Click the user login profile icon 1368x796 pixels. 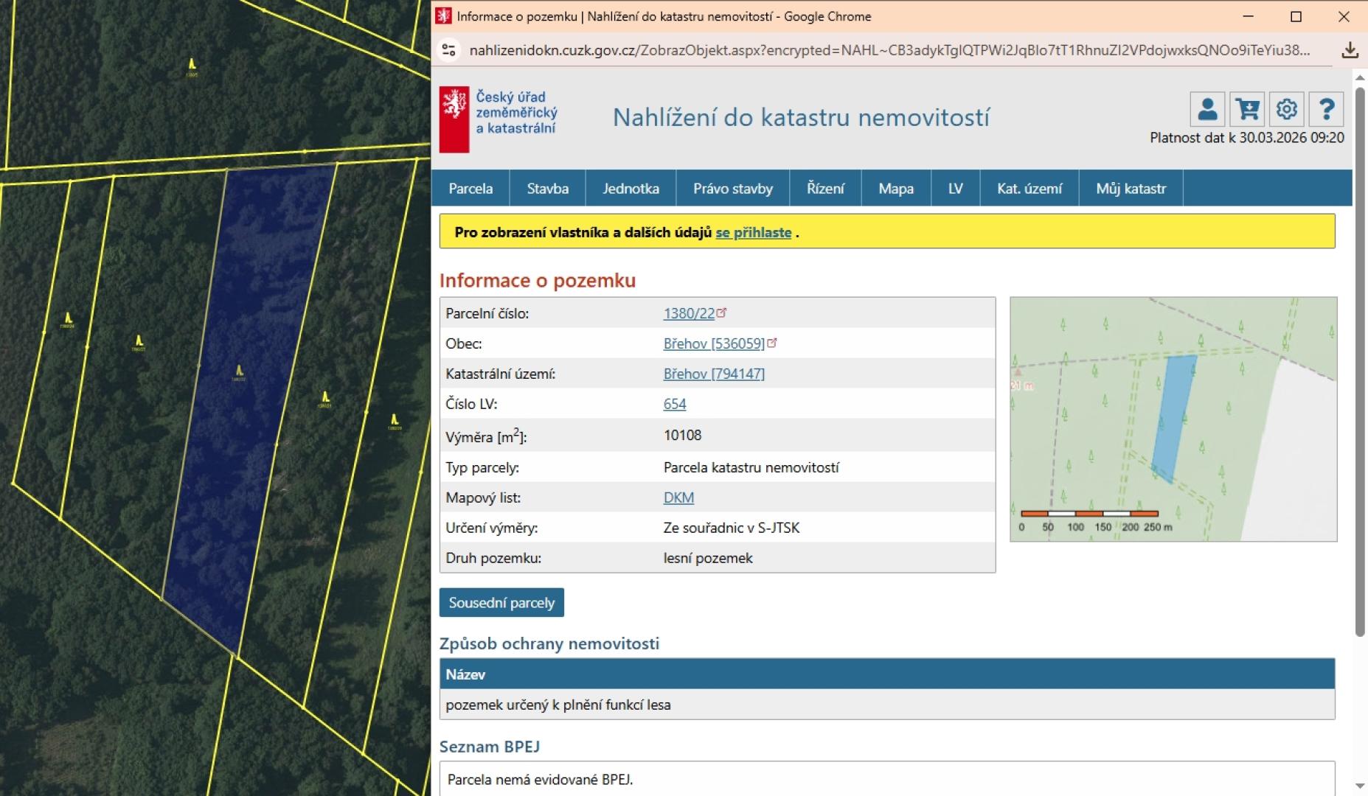(x=1207, y=110)
